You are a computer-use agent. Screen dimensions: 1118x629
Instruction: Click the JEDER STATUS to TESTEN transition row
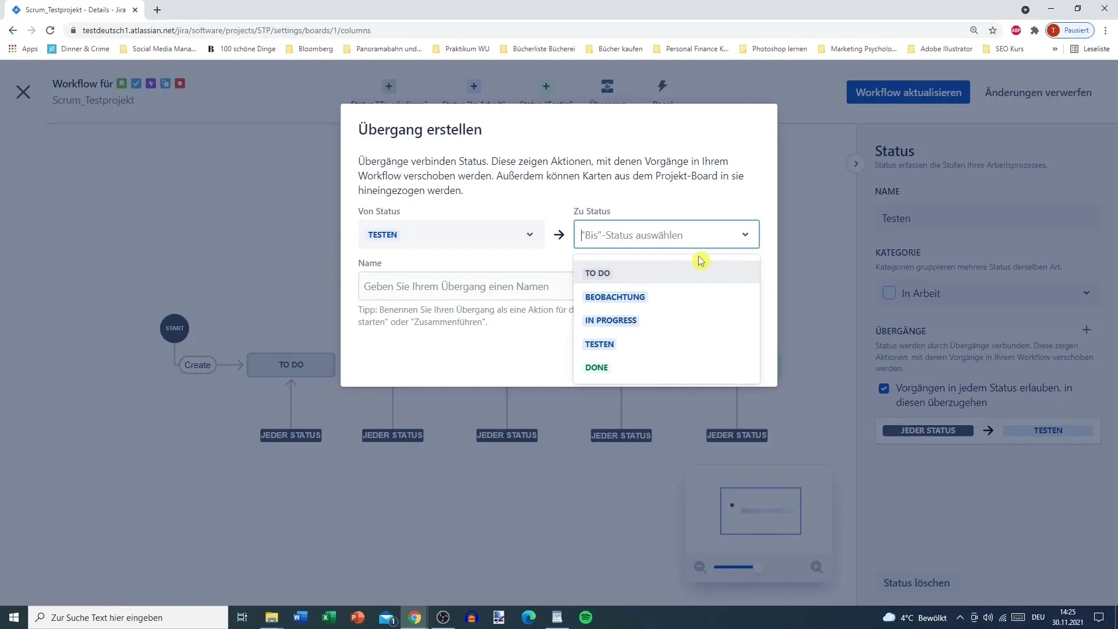tap(988, 430)
